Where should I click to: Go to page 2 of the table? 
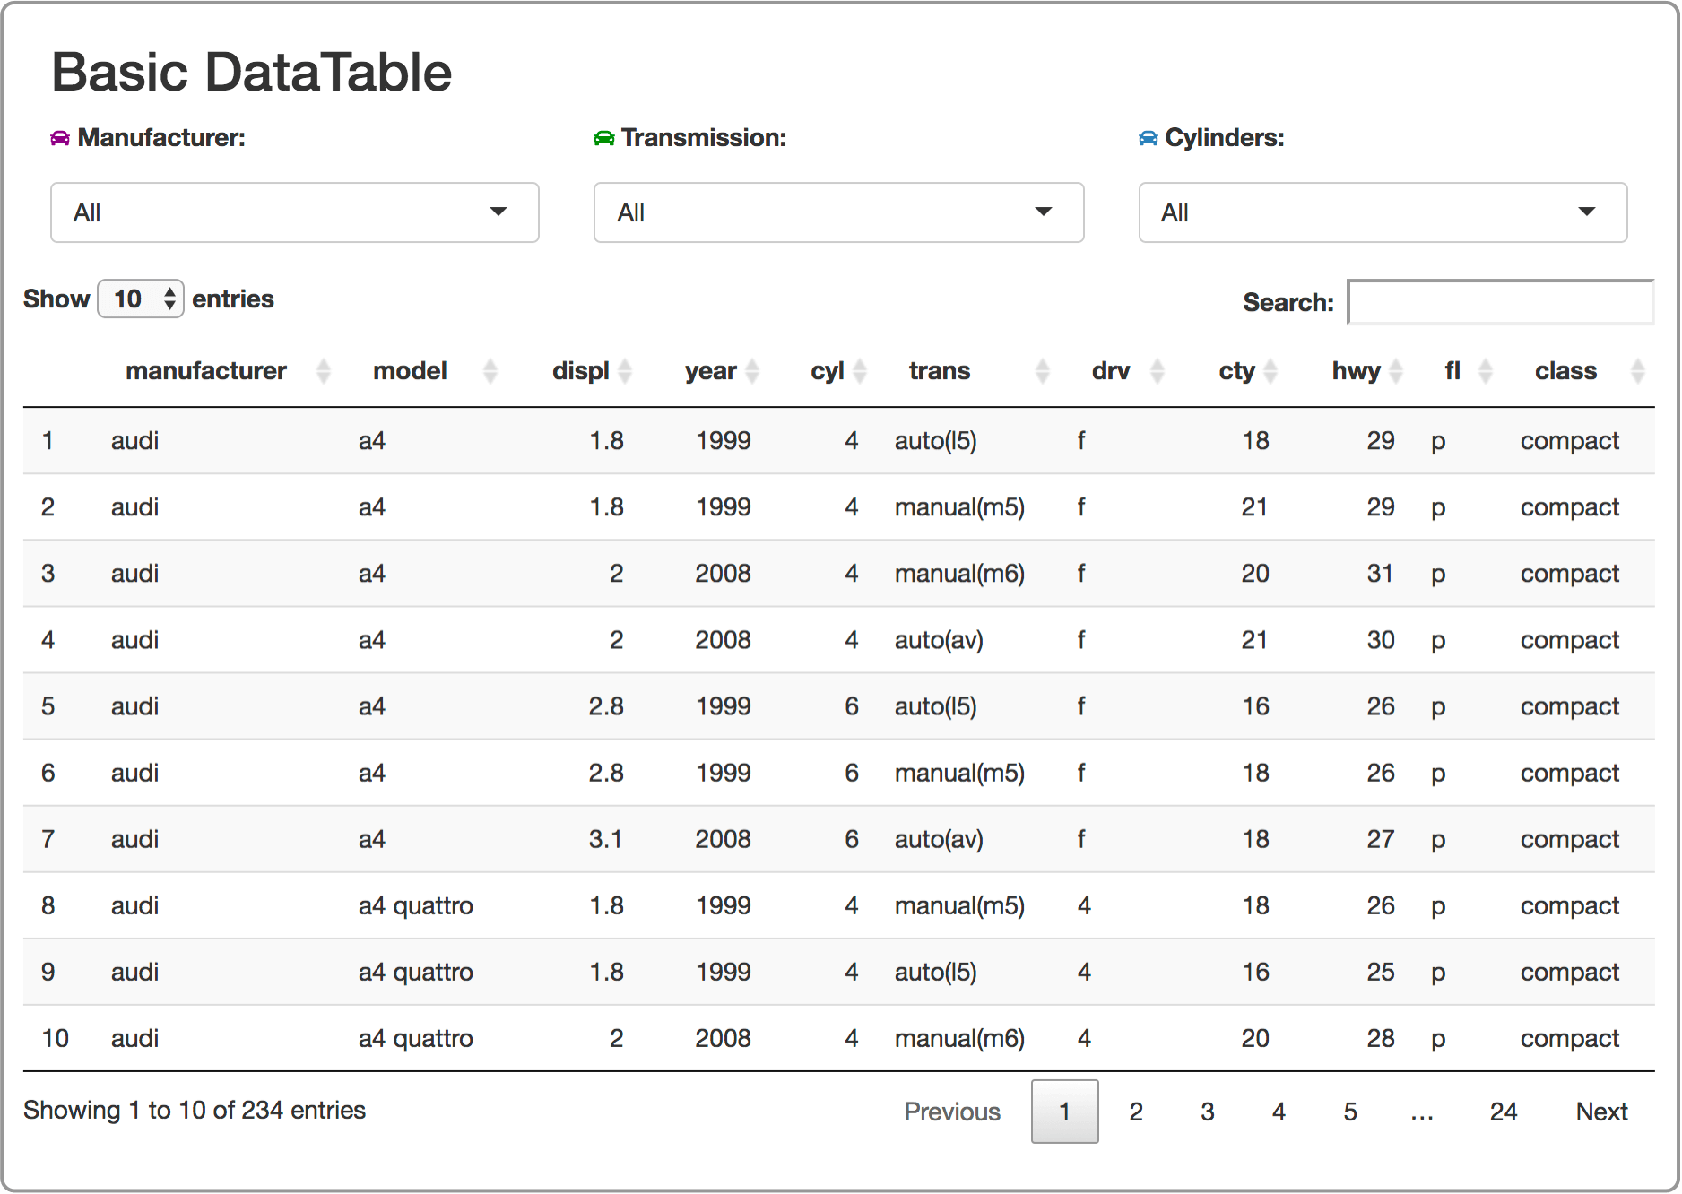1136,1112
